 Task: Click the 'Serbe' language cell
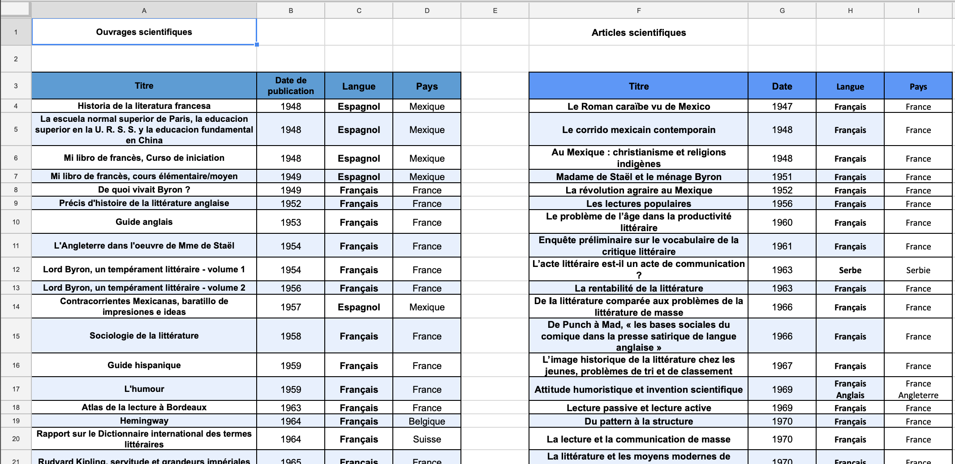click(x=850, y=270)
